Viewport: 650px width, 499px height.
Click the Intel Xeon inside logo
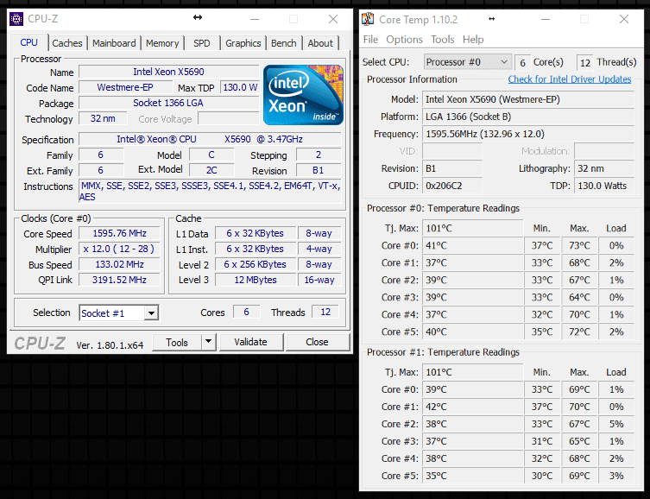click(304, 95)
